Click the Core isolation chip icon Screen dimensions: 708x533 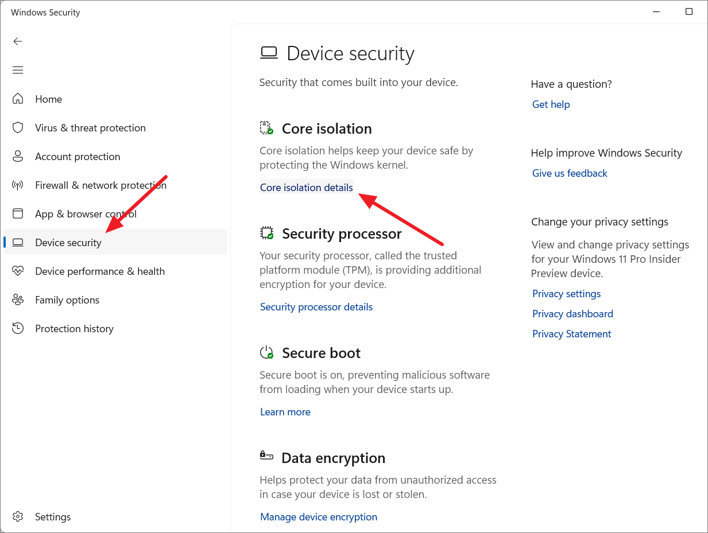click(x=266, y=127)
